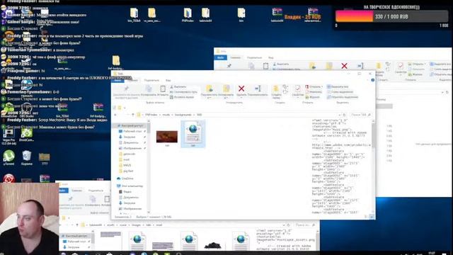The image size is (453, 255).
Task: Open the help question mark icon in front Explorer
Action: [373, 80]
